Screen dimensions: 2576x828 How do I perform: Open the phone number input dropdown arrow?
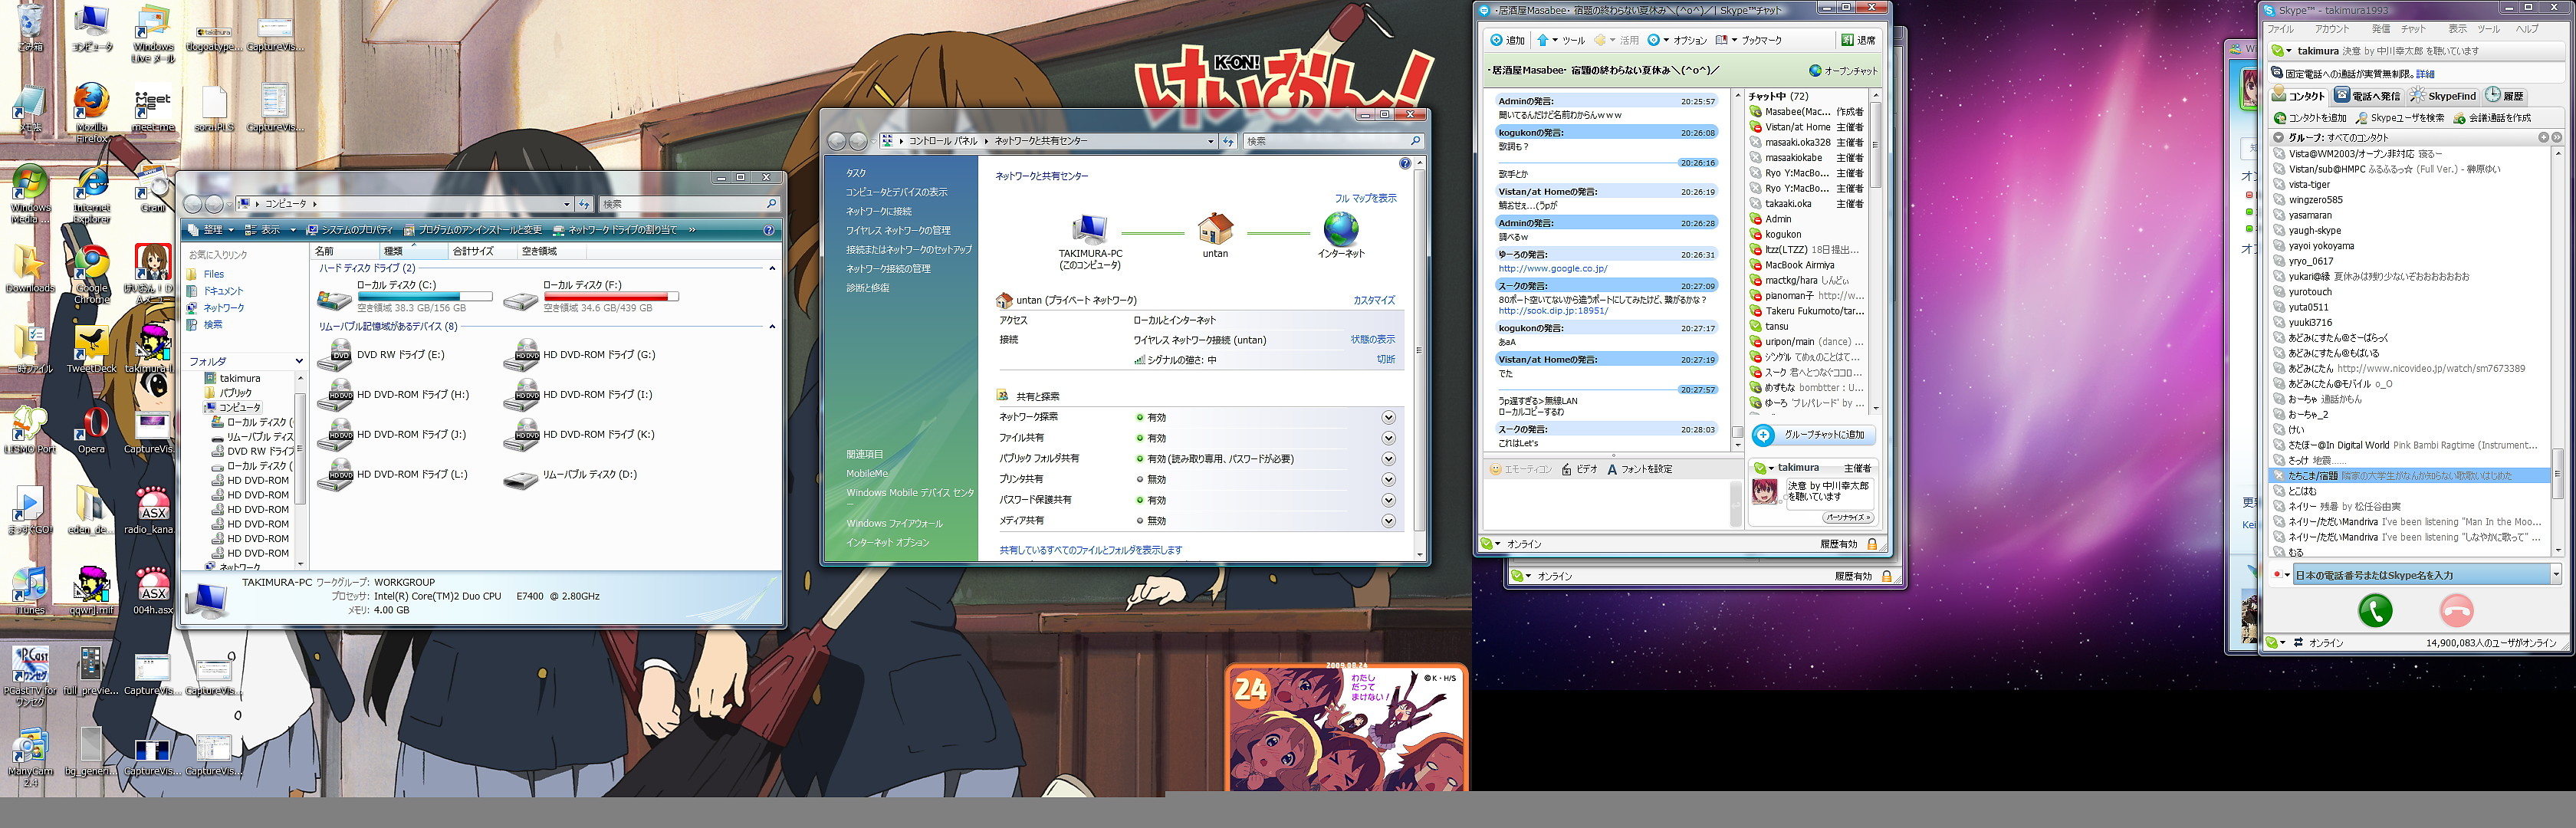coord(2555,575)
